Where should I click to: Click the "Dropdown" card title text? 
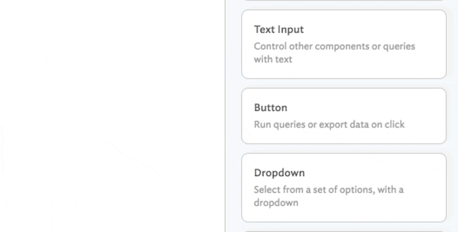pos(279,173)
